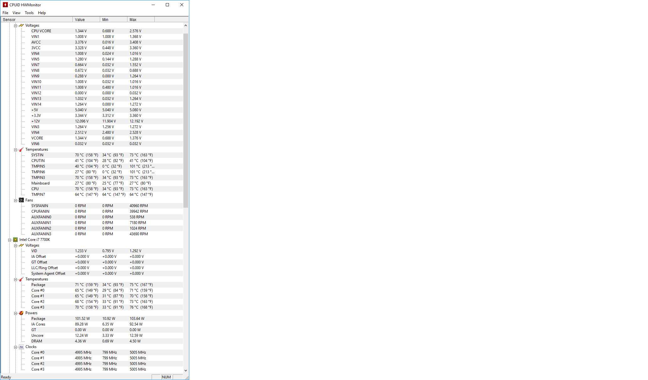
Task: Click the Sensor column header
Action: pyautogui.click(x=36, y=19)
